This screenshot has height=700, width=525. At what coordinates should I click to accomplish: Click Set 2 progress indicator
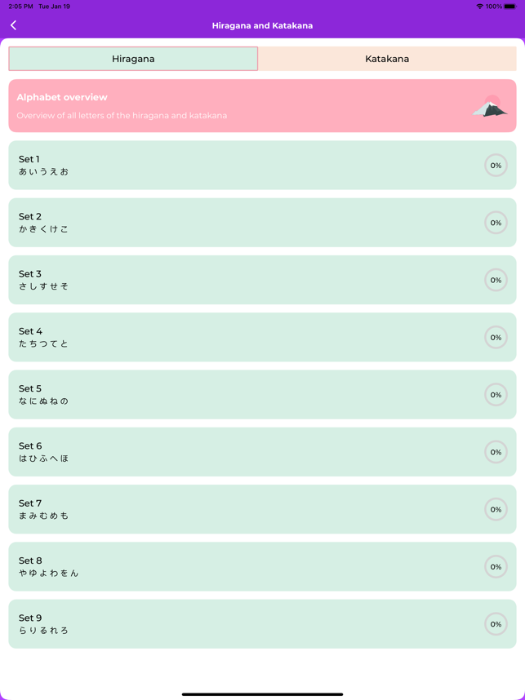click(496, 223)
